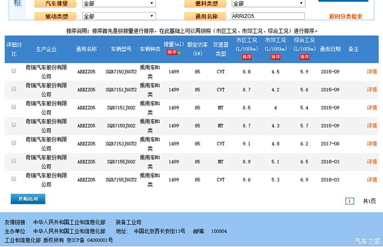Click the 通用名称 field containing ARRIZO5
The width and height of the screenshot is (383, 247).
pos(268,16)
